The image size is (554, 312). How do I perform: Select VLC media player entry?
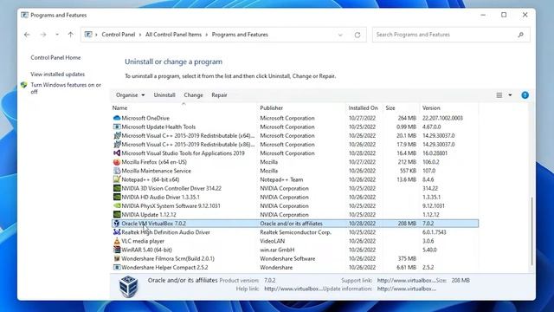point(143,241)
